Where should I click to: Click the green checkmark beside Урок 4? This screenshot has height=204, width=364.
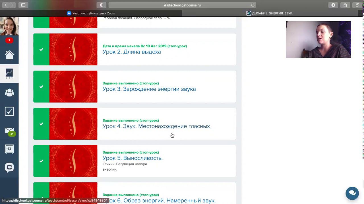[41, 124]
